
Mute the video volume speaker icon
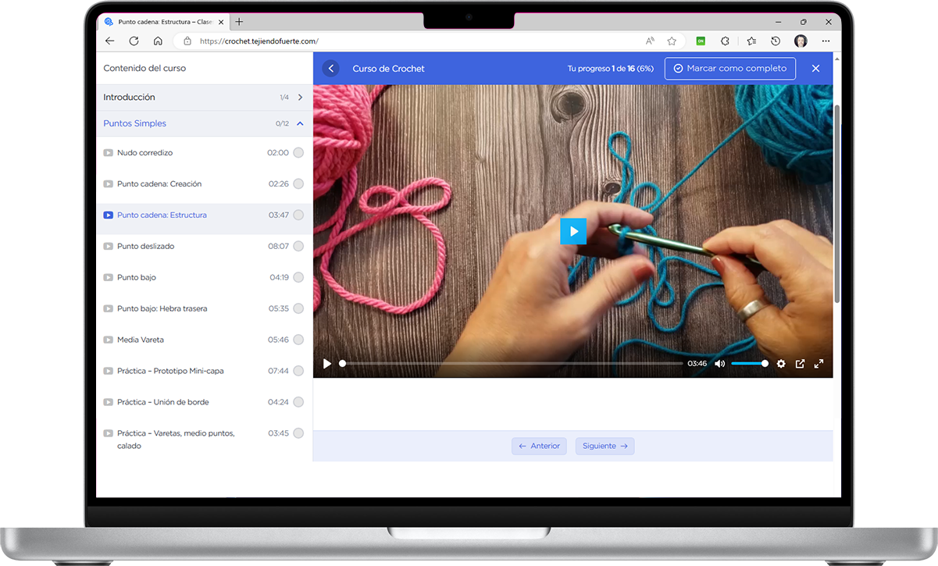tap(719, 364)
